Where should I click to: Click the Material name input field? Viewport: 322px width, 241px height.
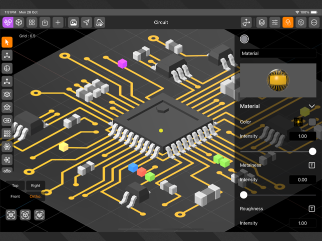(278, 53)
